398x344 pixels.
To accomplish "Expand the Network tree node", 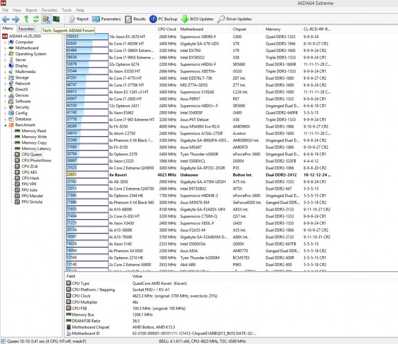I will pyautogui.click(x=5, y=84).
